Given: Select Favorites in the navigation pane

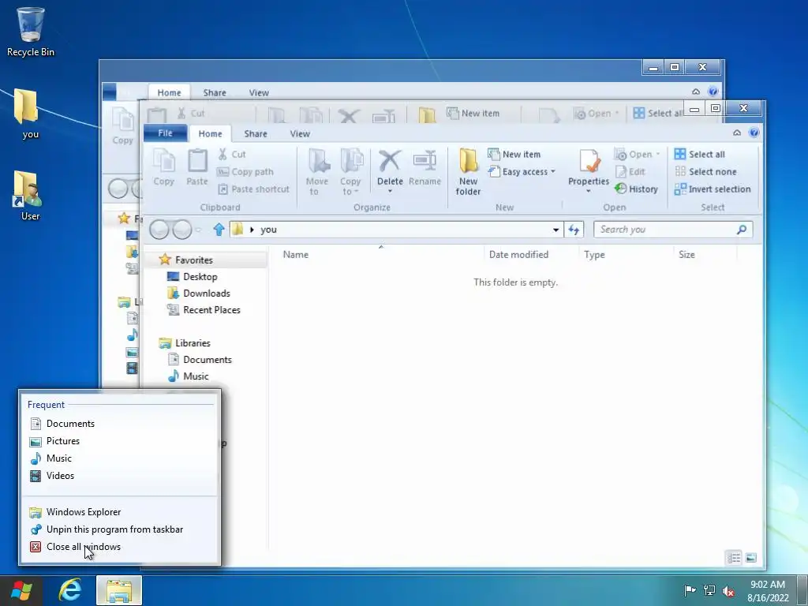Looking at the screenshot, I should click(x=194, y=260).
